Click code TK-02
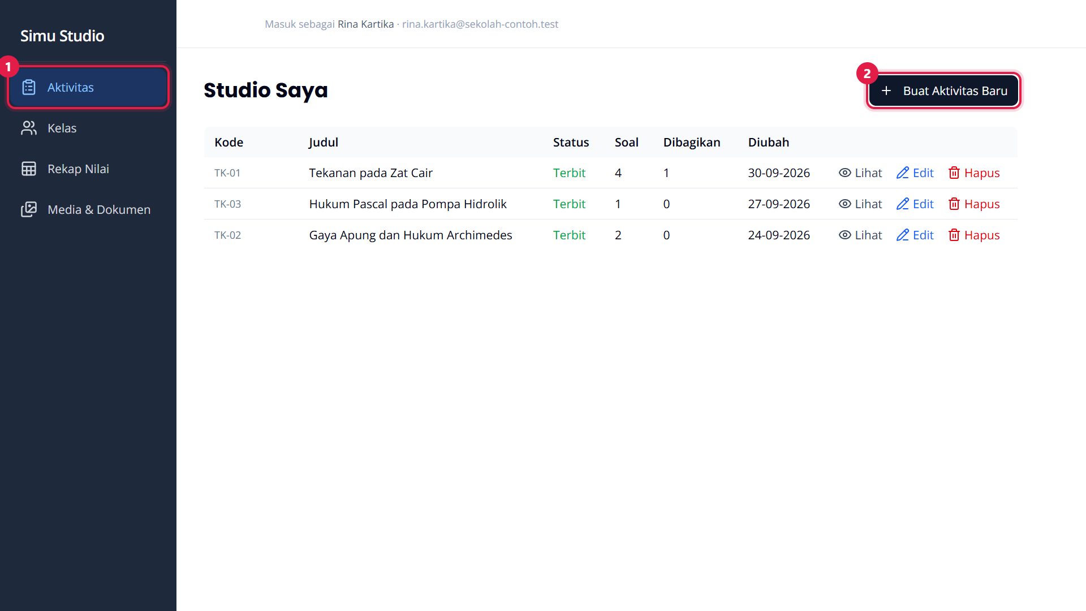Screen dimensions: 1086x611 tap(227, 235)
